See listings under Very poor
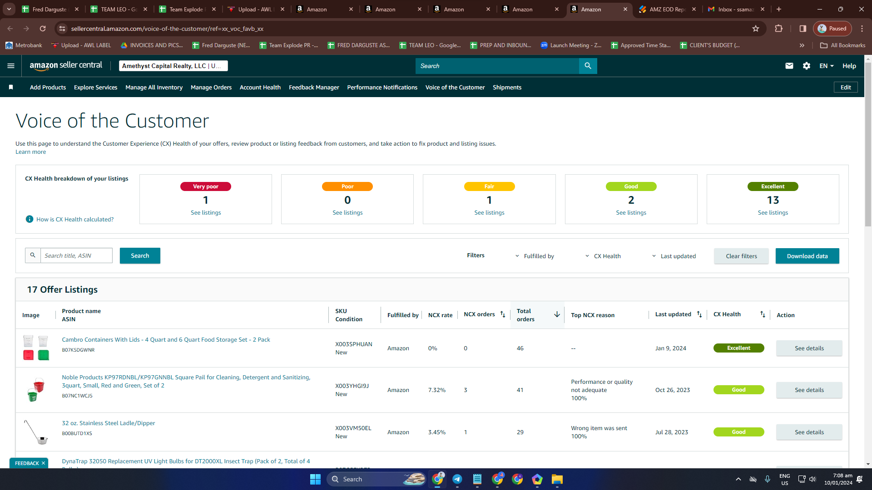872x490 pixels. click(206, 212)
